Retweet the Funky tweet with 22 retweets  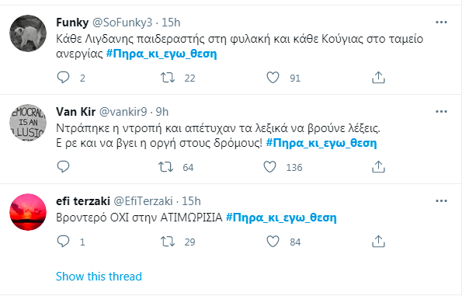click(168, 78)
